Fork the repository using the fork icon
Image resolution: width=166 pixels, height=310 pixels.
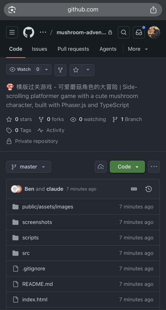coord(60,70)
